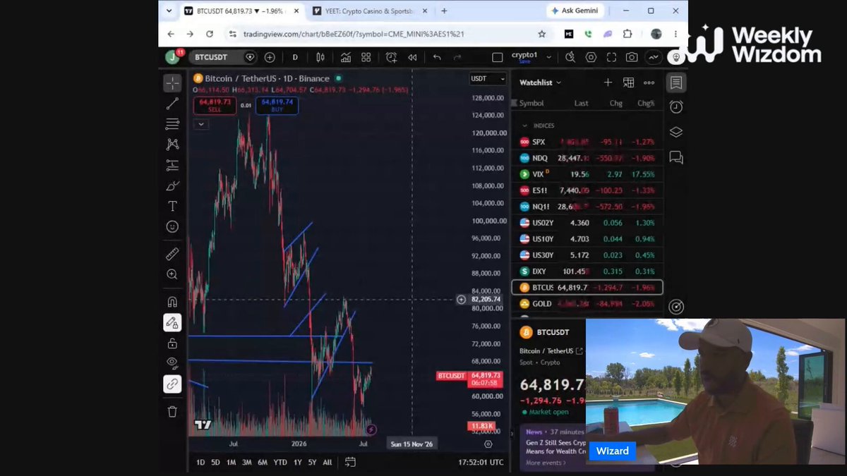The image size is (847, 476).
Task: Open the browser tab search dropdown
Action: click(x=169, y=11)
